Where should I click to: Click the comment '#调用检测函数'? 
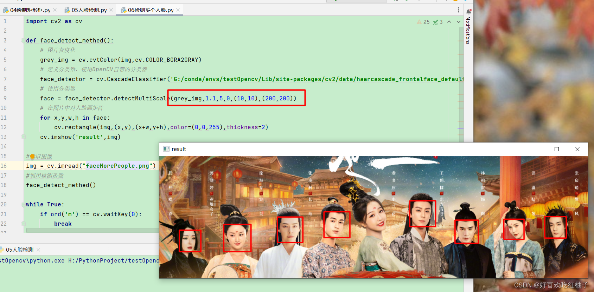[x=45, y=175]
